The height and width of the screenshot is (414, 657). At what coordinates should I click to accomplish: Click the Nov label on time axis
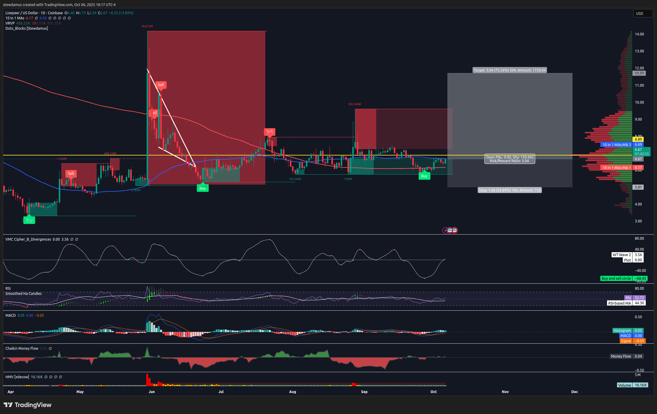[505, 392]
